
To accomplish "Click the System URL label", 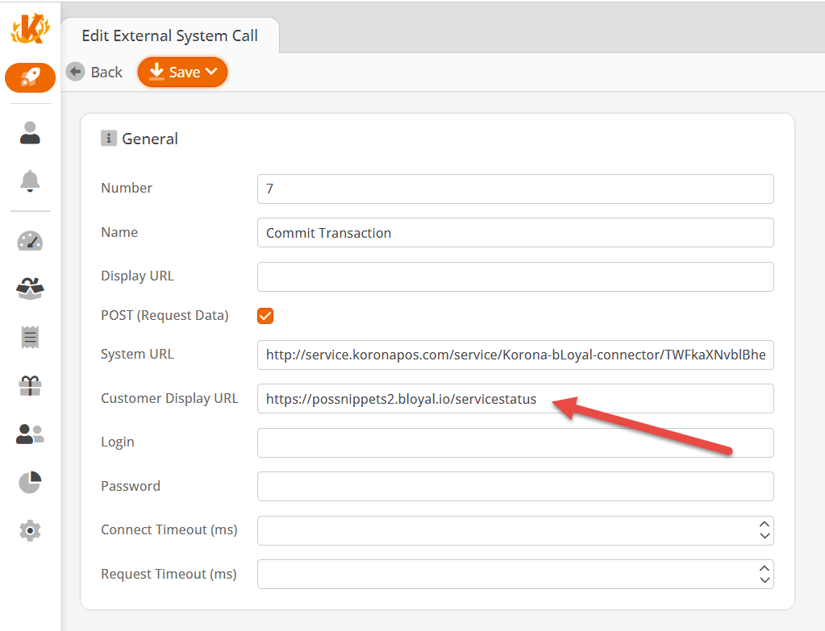I will coord(137,355).
